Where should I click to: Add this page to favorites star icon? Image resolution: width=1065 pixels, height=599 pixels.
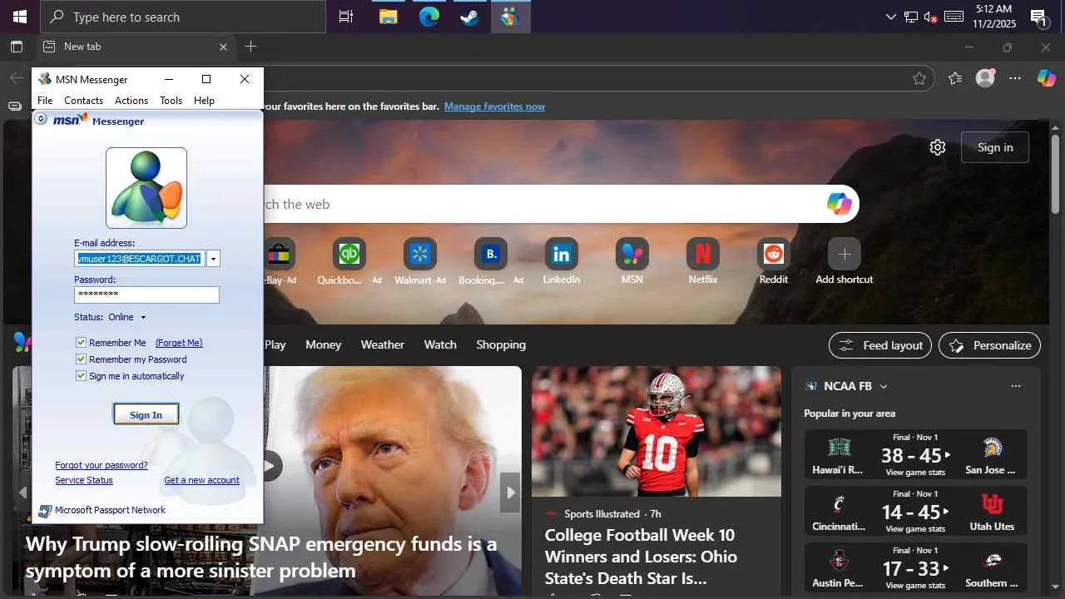click(919, 78)
